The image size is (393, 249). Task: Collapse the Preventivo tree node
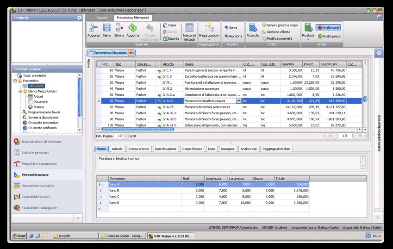click(15, 81)
